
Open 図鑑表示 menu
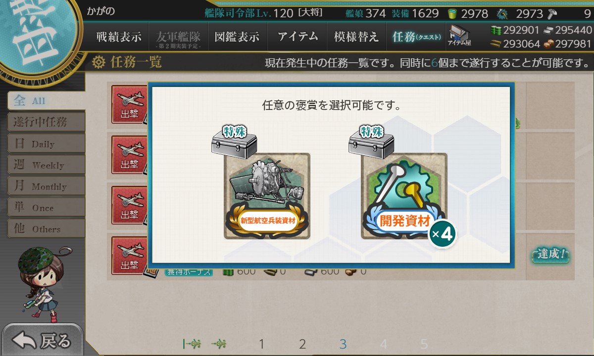237,37
